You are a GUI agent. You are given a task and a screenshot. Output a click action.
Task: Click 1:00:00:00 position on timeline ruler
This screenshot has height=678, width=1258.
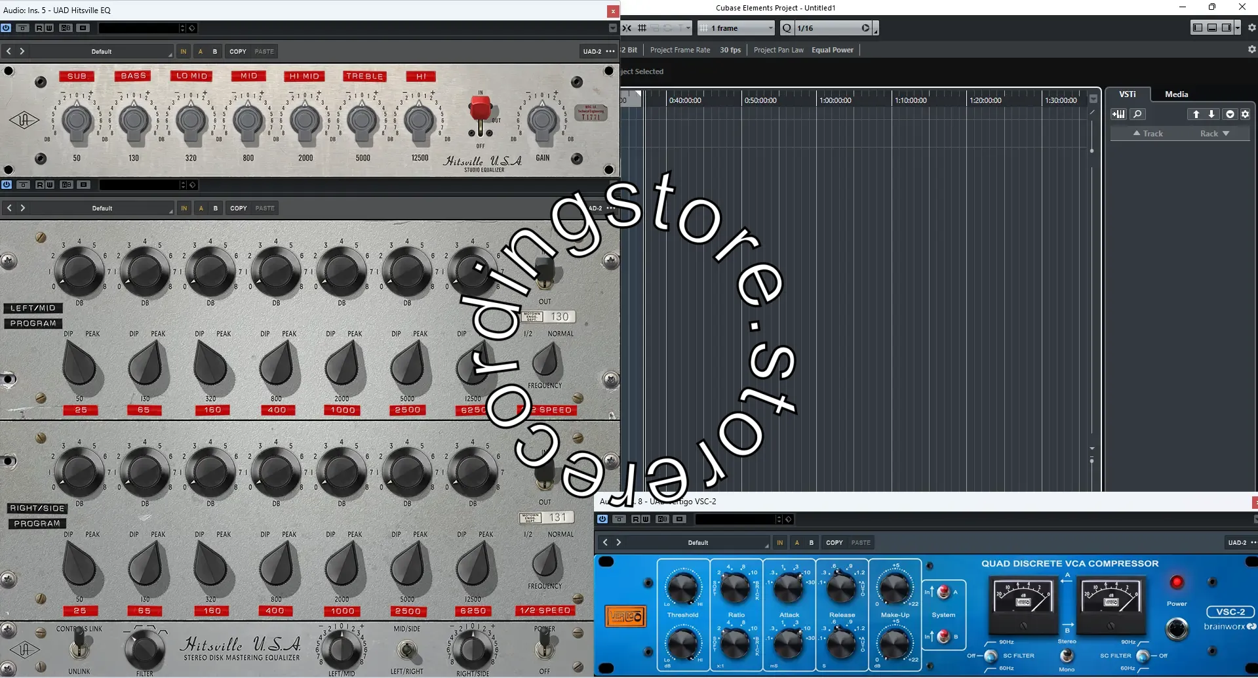pos(835,100)
